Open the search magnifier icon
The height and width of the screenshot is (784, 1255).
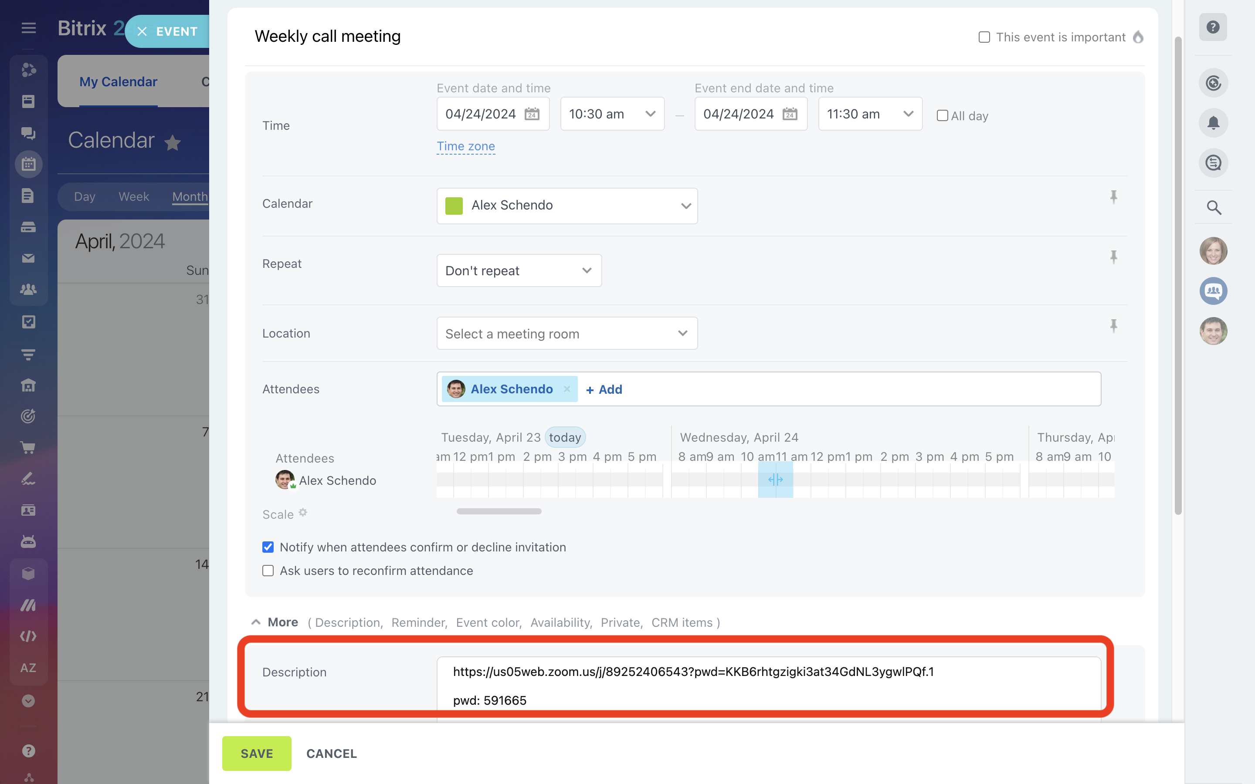1213,207
